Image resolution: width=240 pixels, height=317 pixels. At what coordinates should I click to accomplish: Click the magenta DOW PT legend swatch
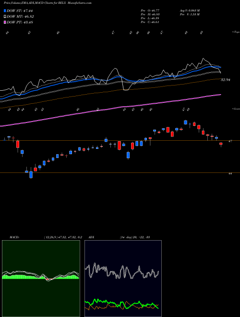(x=5, y=22)
